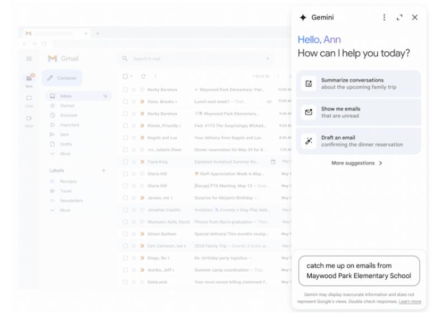Expand the Gemini panel to full size

(399, 17)
